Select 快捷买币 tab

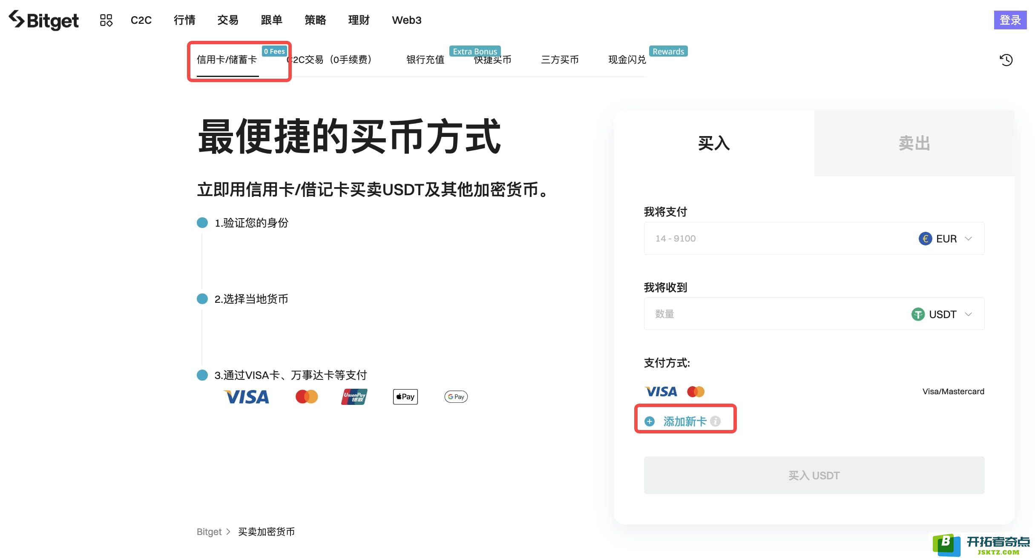tap(492, 60)
